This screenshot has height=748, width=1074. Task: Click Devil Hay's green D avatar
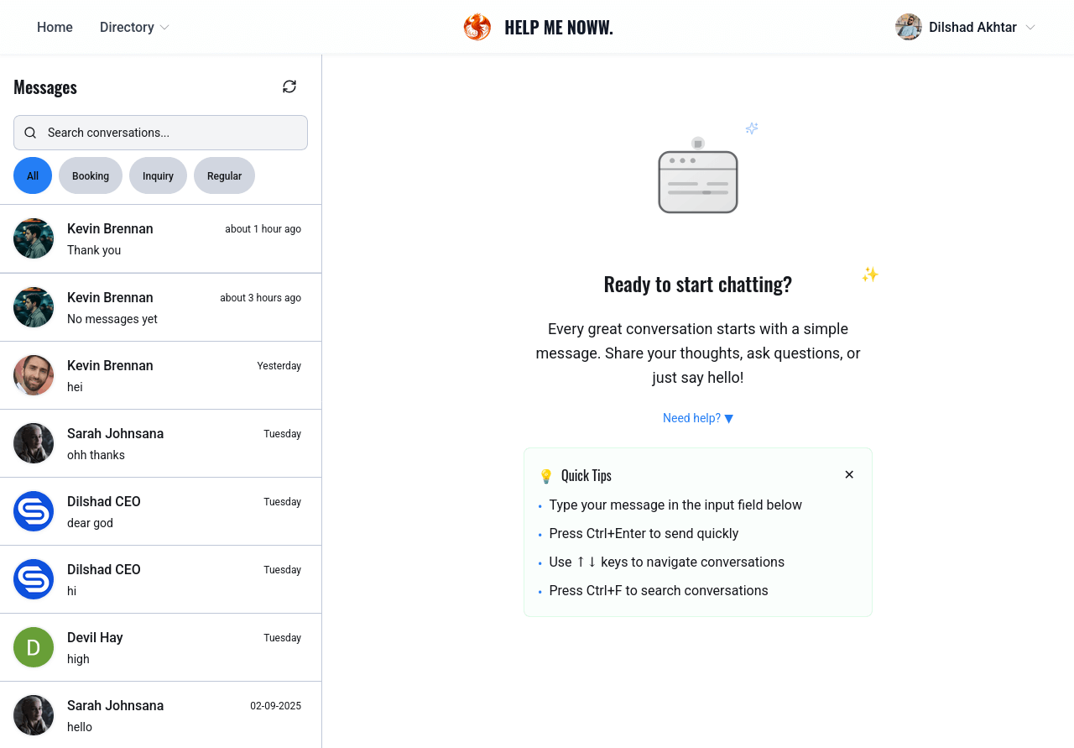(x=34, y=647)
